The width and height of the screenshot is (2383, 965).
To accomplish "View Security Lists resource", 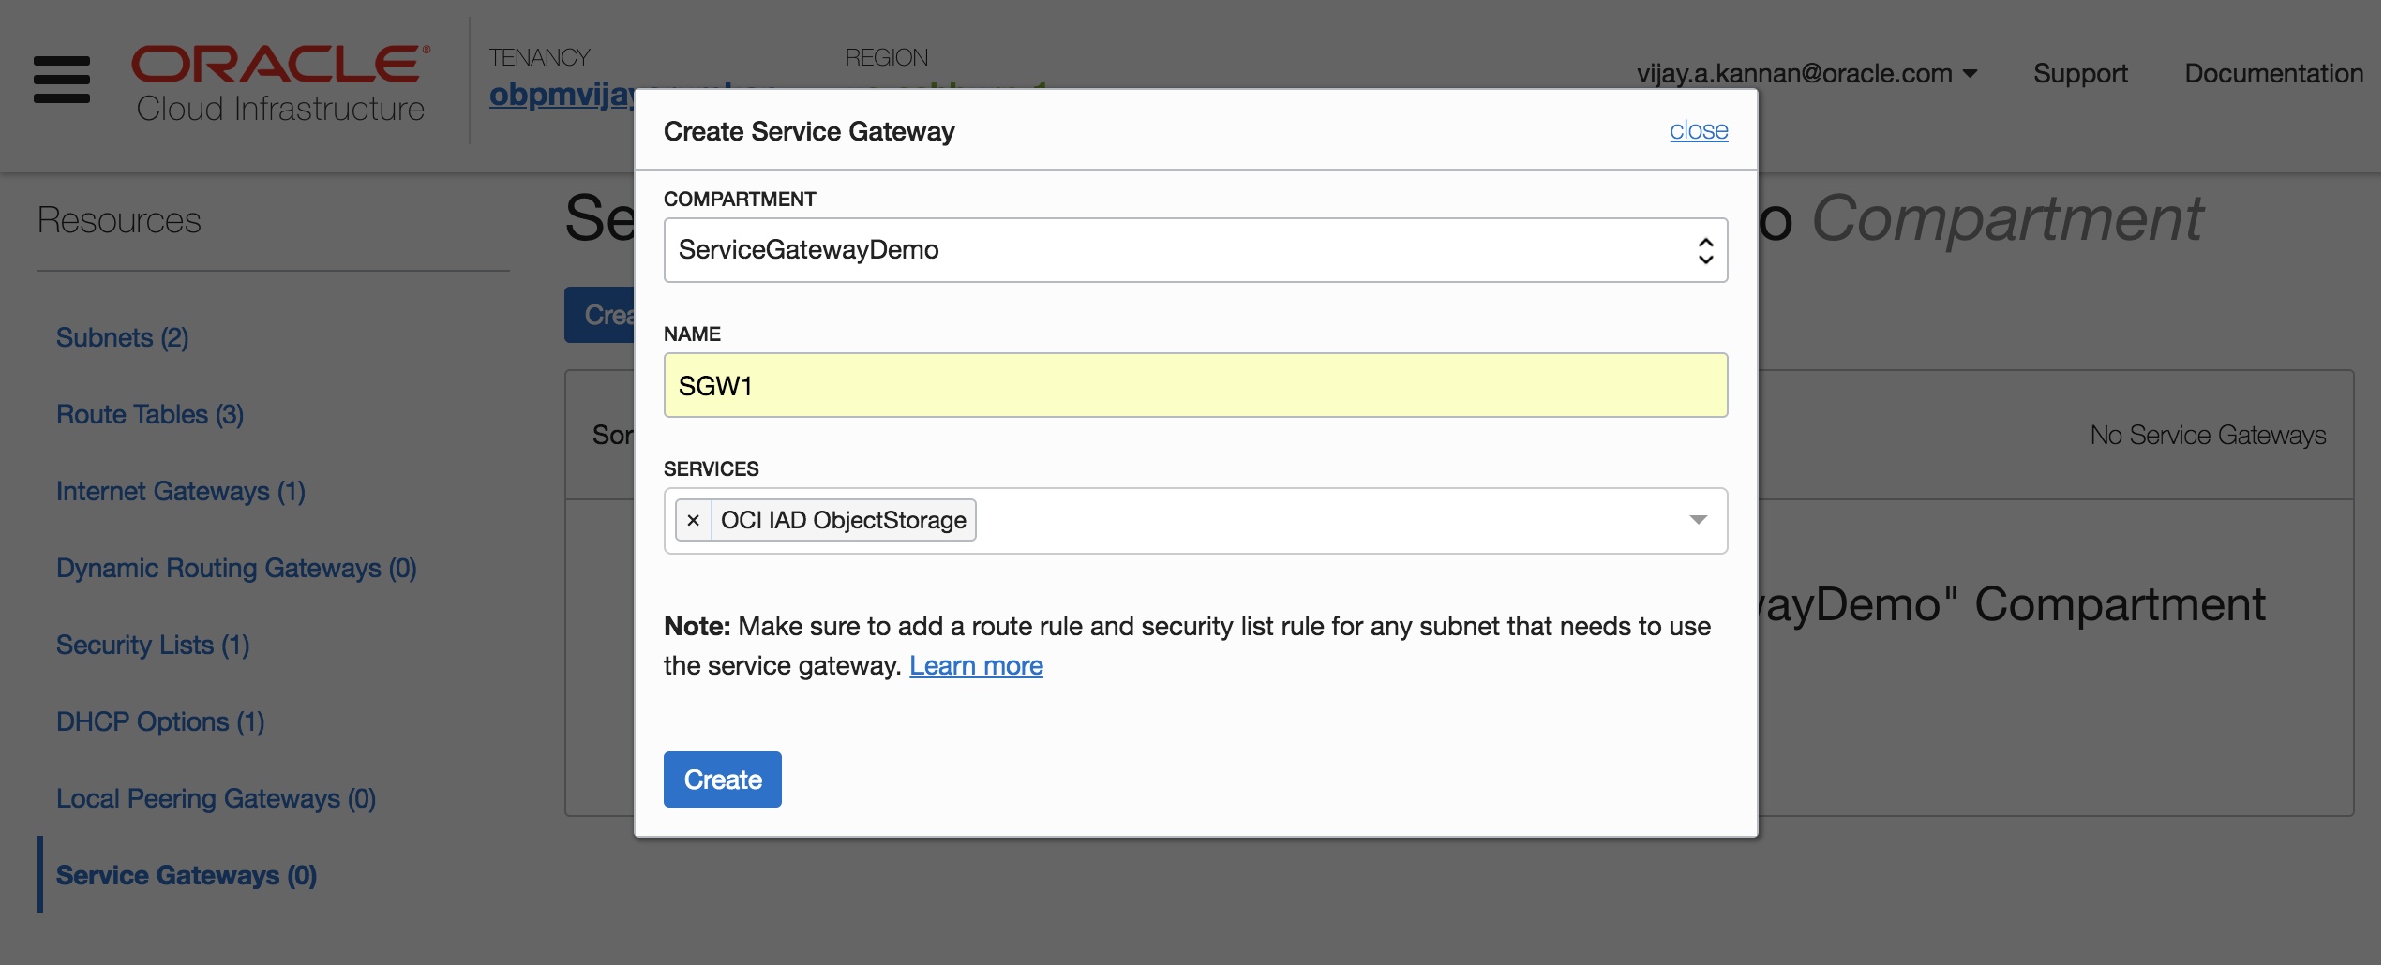I will [153, 645].
